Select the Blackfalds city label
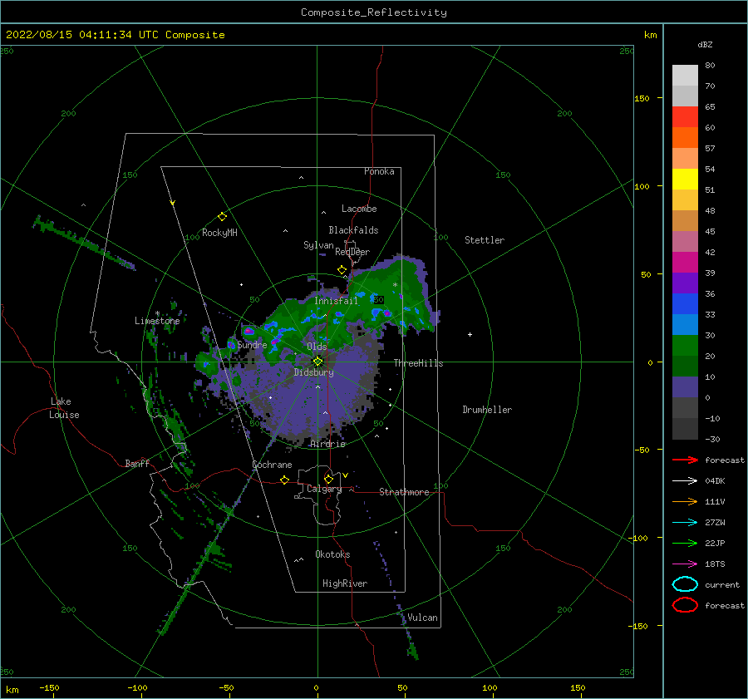Viewport: 748px width, 699px height. pos(353,230)
